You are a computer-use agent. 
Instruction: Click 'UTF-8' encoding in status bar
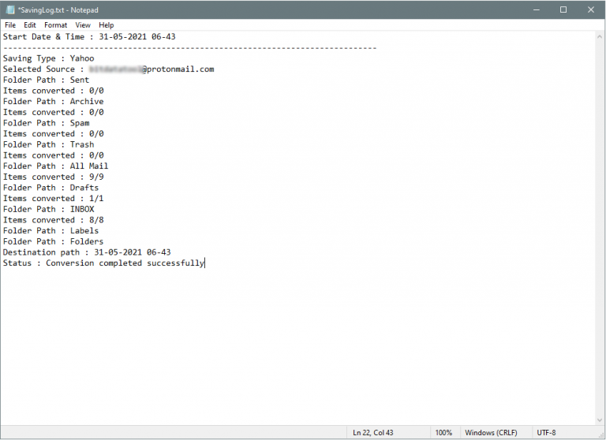coord(546,433)
